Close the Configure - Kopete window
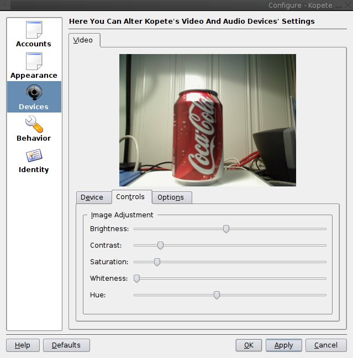This screenshot has height=358, width=353. click(x=349, y=5)
